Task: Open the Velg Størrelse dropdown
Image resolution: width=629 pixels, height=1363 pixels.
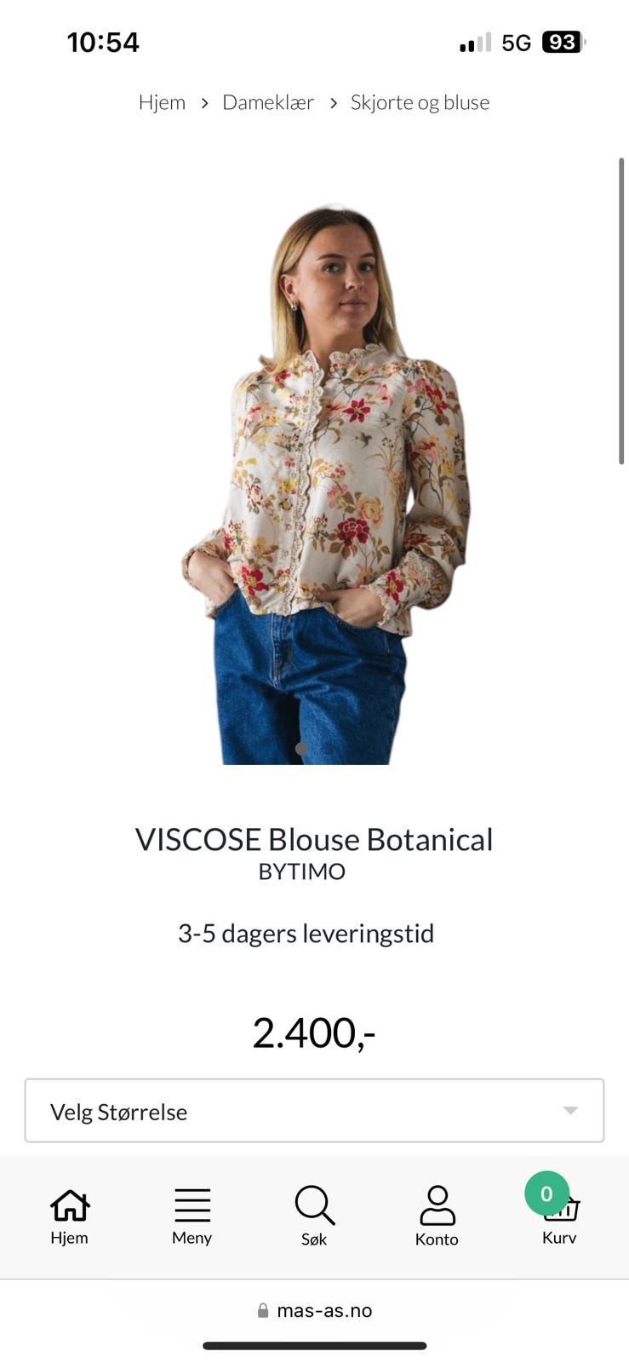Action: 314,1111
